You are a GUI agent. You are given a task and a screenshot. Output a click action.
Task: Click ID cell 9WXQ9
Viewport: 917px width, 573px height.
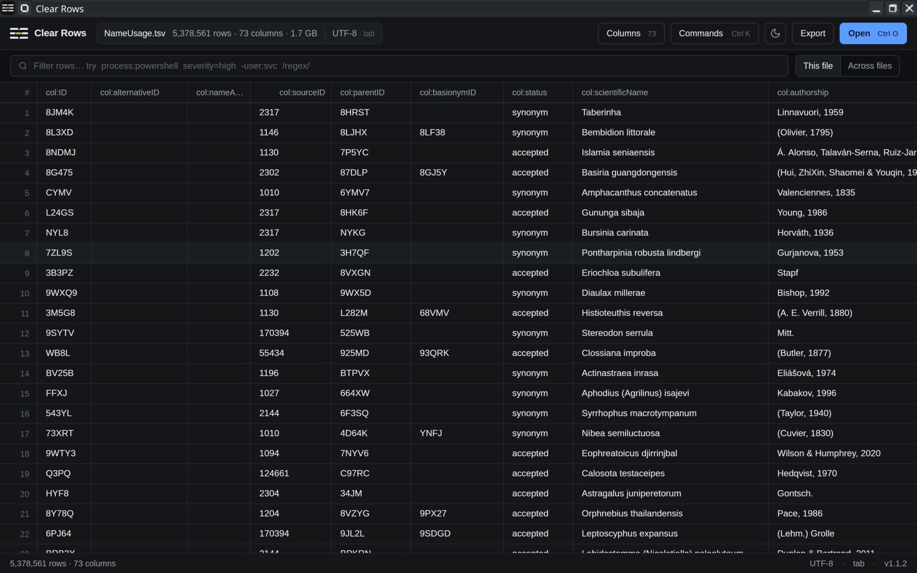(x=64, y=293)
